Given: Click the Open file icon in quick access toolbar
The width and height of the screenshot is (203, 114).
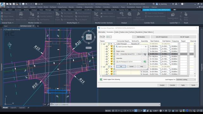Looking at the screenshot, I should [10, 4].
